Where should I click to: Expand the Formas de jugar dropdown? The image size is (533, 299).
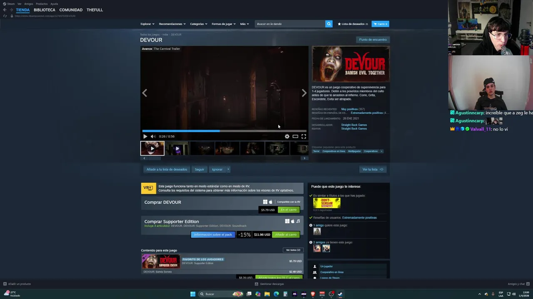224,24
